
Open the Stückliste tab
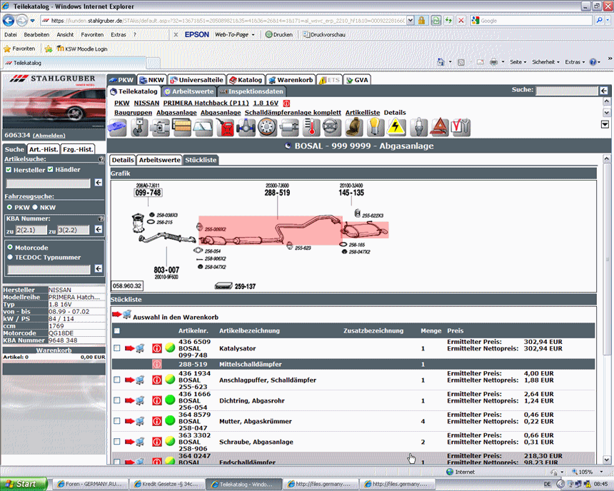click(x=201, y=160)
